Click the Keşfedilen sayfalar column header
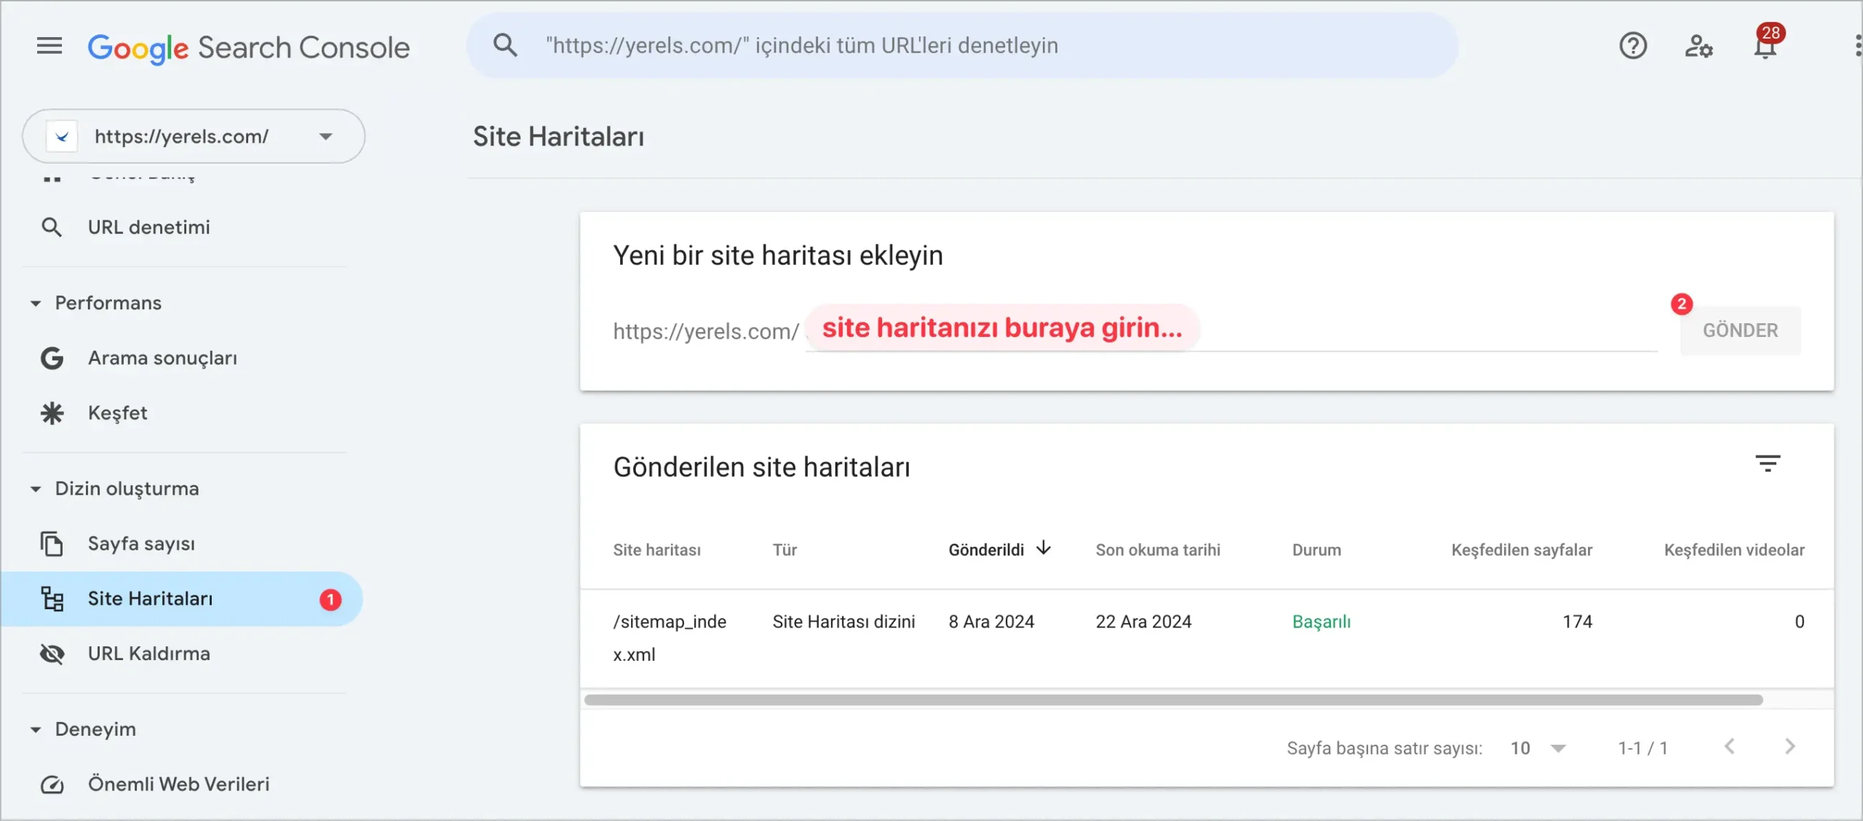The width and height of the screenshot is (1863, 821). coord(1522,550)
